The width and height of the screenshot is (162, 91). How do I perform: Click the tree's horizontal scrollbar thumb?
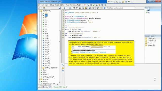45,84
